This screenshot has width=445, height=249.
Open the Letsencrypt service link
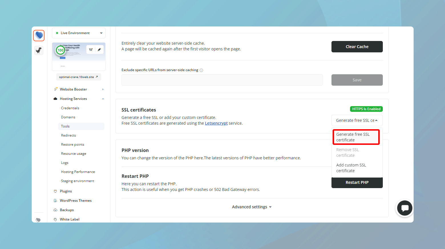click(216, 123)
